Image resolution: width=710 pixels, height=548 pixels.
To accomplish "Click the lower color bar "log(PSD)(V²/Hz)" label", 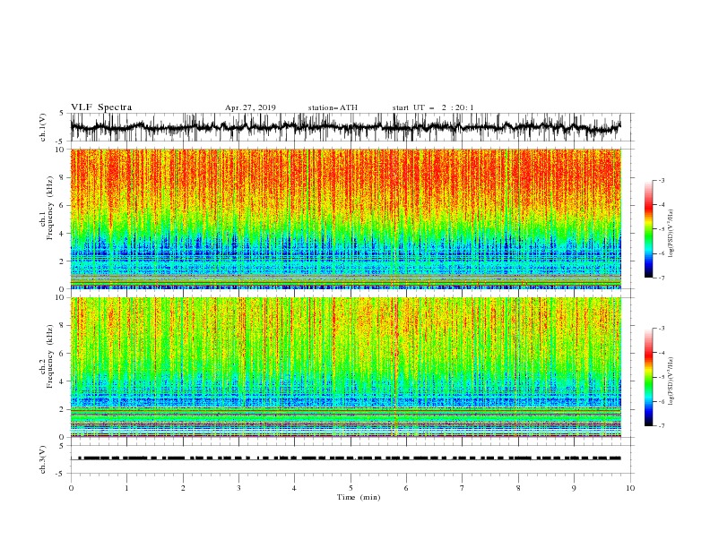I will (671, 381).
